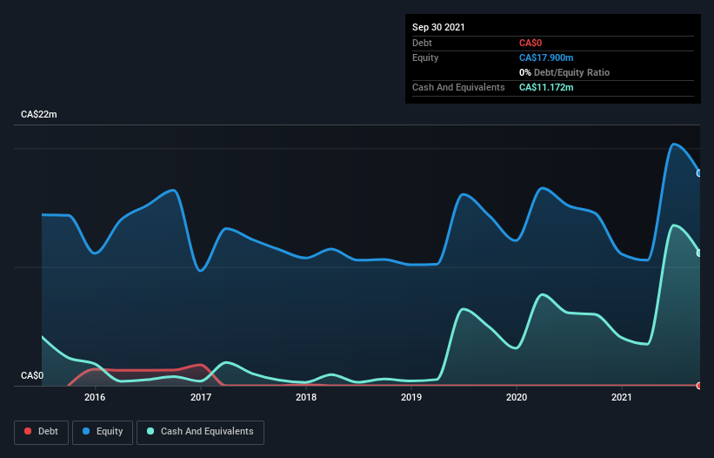
Task: Click the Cash endpoint marker at Sep 2021
Action: click(x=699, y=253)
